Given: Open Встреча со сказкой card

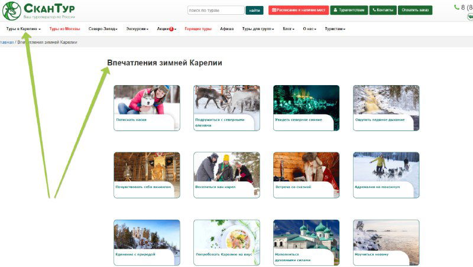Looking at the screenshot, I should pyautogui.click(x=306, y=175).
